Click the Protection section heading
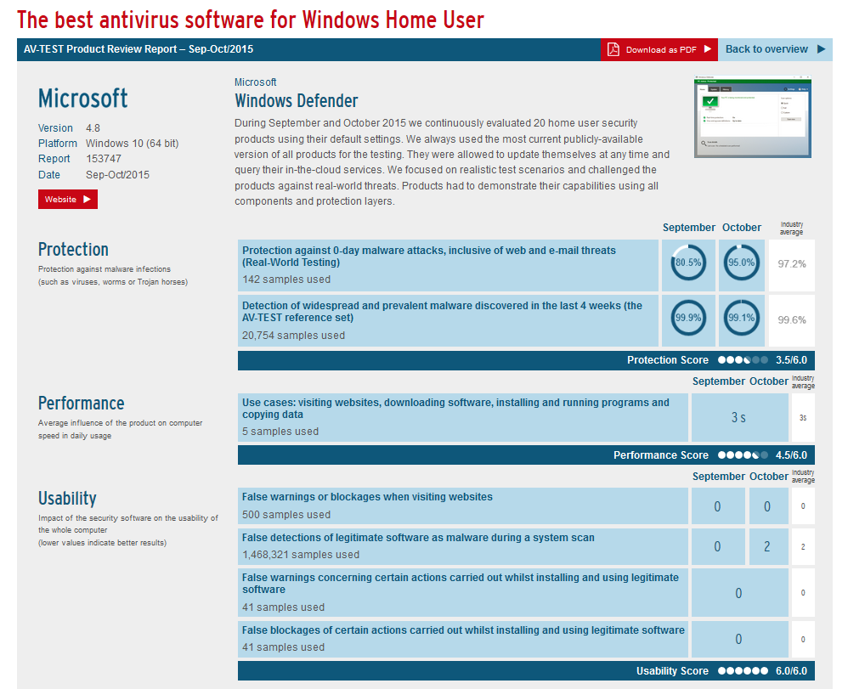The image size is (848, 689). coord(73,249)
